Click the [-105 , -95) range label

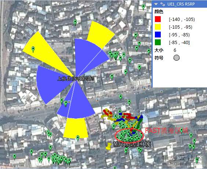click(181, 27)
